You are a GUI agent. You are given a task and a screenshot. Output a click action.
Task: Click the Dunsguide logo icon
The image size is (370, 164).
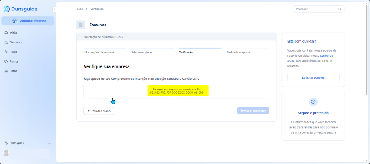click(7, 9)
